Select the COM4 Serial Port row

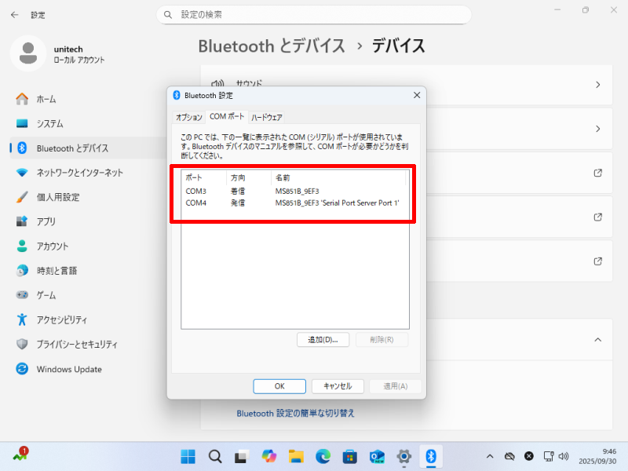pos(292,203)
